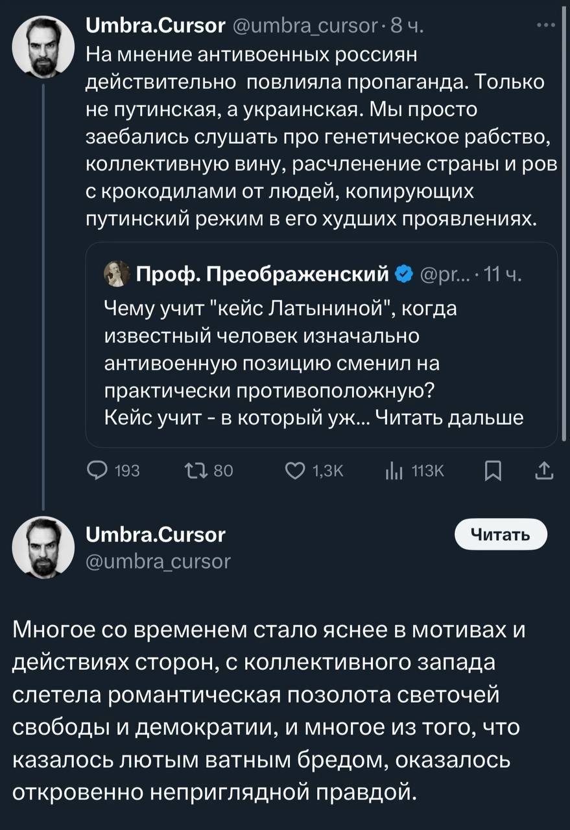
Task: Expand quoted tweet via Читать дальше
Action: point(454,418)
